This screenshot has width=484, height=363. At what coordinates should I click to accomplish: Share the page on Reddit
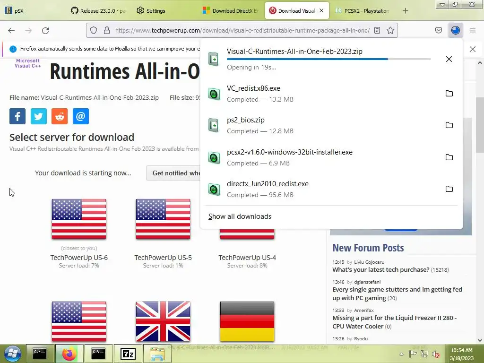60,116
